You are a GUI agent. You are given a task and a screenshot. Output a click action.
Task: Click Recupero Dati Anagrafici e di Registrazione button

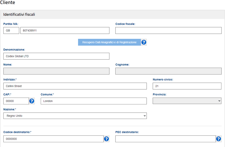pos(110,42)
